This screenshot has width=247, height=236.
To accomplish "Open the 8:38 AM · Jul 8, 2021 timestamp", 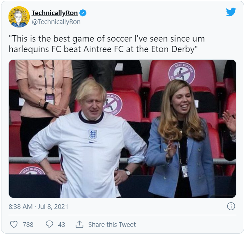I will (39, 206).
